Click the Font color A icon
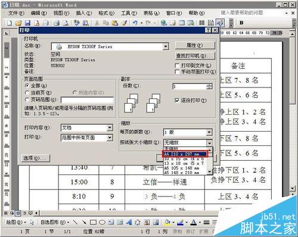This screenshot has width=298, height=237. point(193,222)
